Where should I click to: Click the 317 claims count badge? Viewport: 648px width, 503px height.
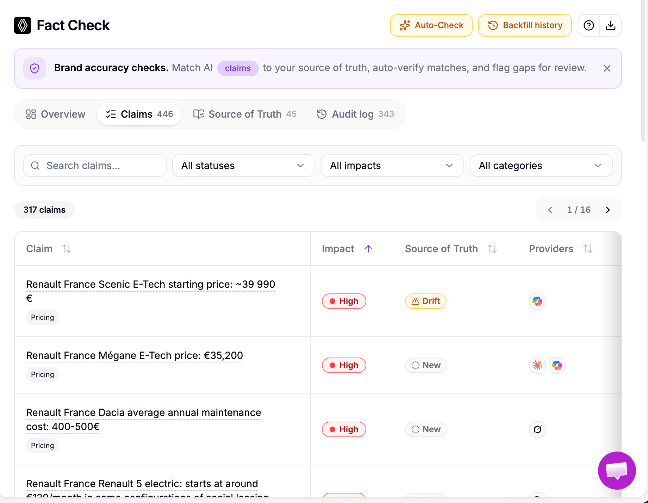coord(44,210)
